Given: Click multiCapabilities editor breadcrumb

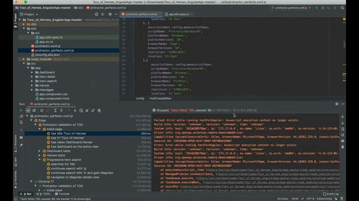Looking at the screenshot, I should click(x=160, y=98).
